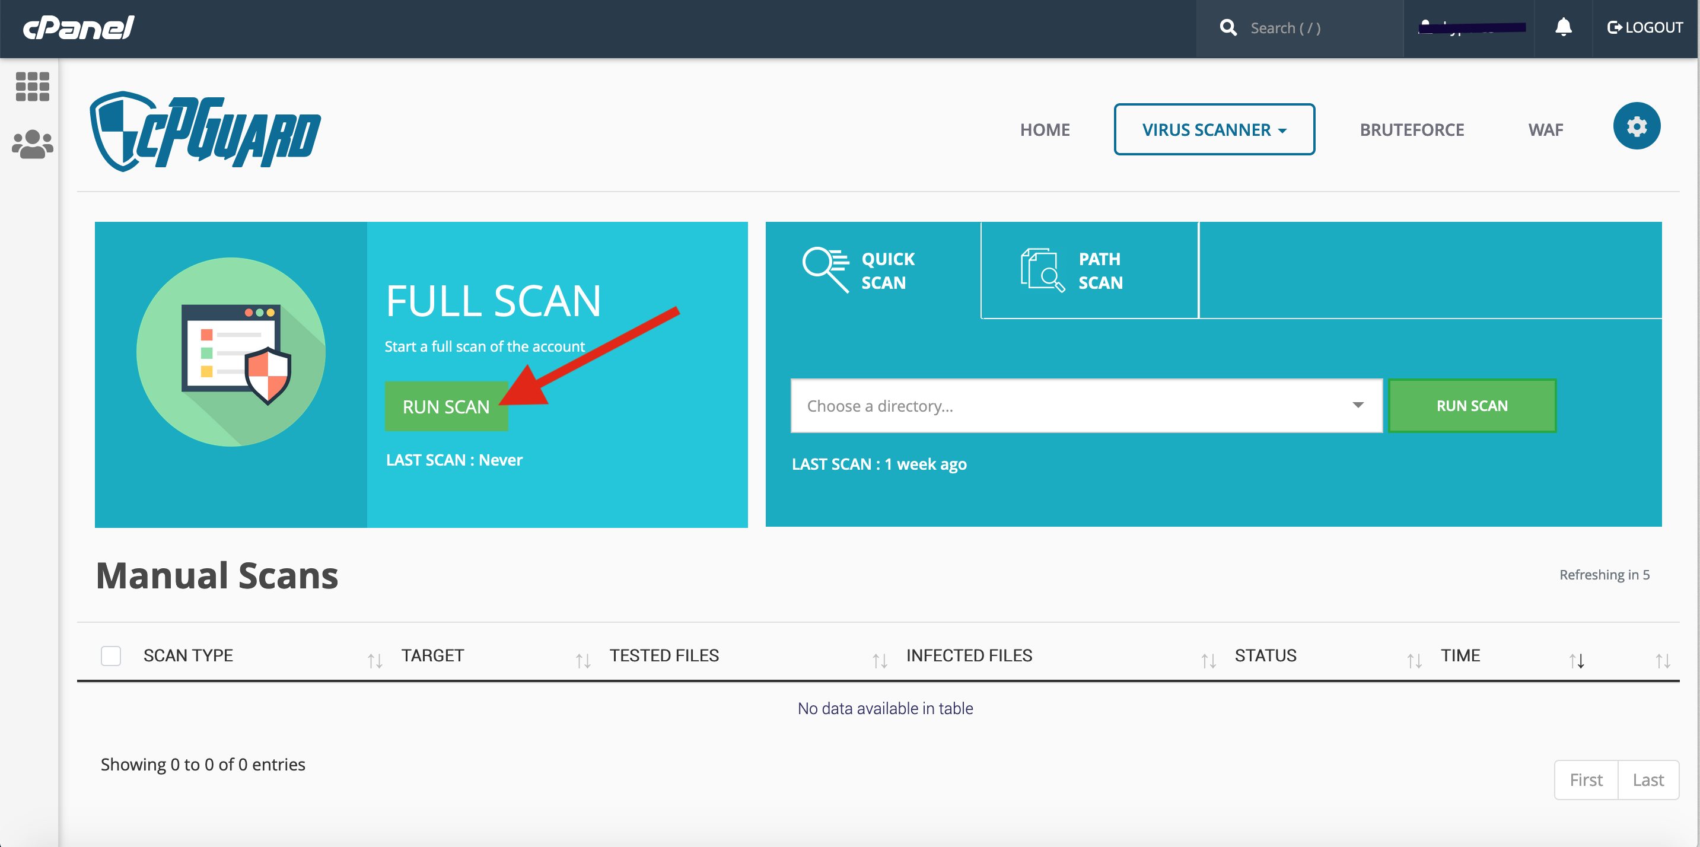This screenshot has width=1700, height=847.
Task: Click the 'LAST SCAN : 1 week ago' text
Action: [x=879, y=464]
